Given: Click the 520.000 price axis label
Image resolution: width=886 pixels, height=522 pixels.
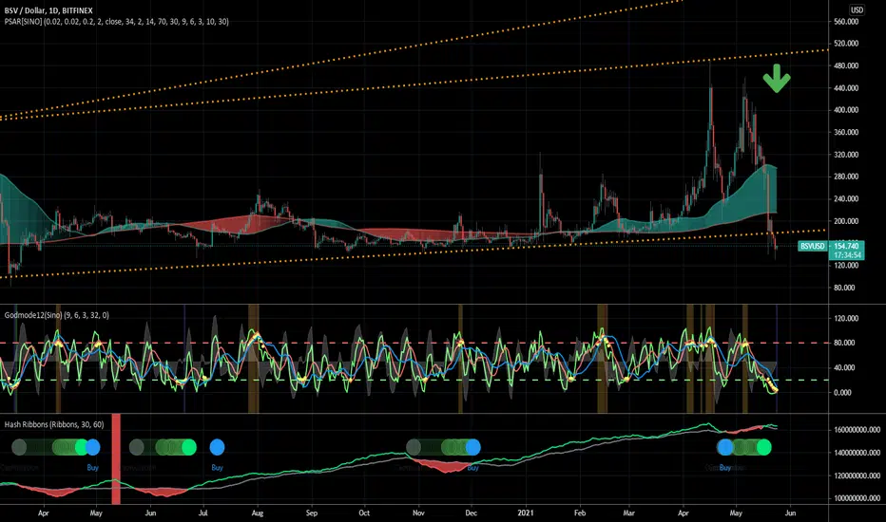Looking at the screenshot, I should [x=846, y=44].
